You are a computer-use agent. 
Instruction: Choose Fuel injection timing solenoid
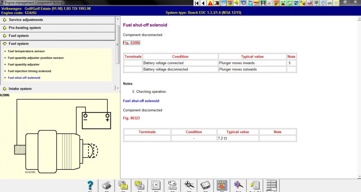29,71
